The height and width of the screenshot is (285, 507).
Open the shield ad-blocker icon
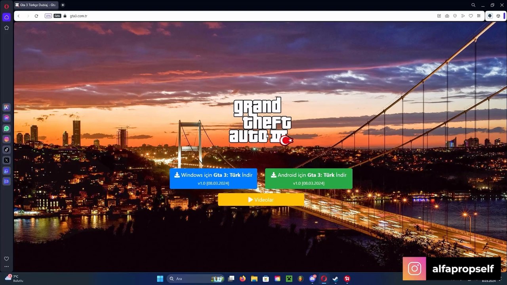point(455,16)
